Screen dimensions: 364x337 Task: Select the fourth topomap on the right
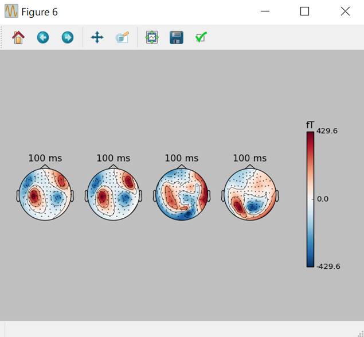(x=250, y=196)
